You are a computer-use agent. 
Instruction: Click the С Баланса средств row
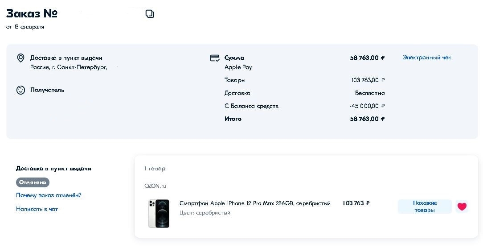click(251, 106)
